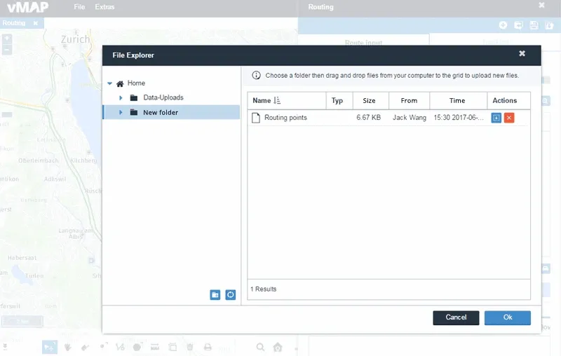
Task: Select the Home root folder
Action: click(136, 83)
